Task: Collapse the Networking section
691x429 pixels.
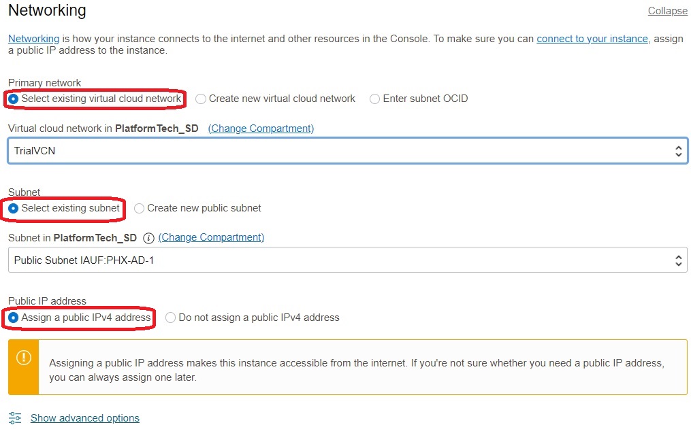Action: 666,11
